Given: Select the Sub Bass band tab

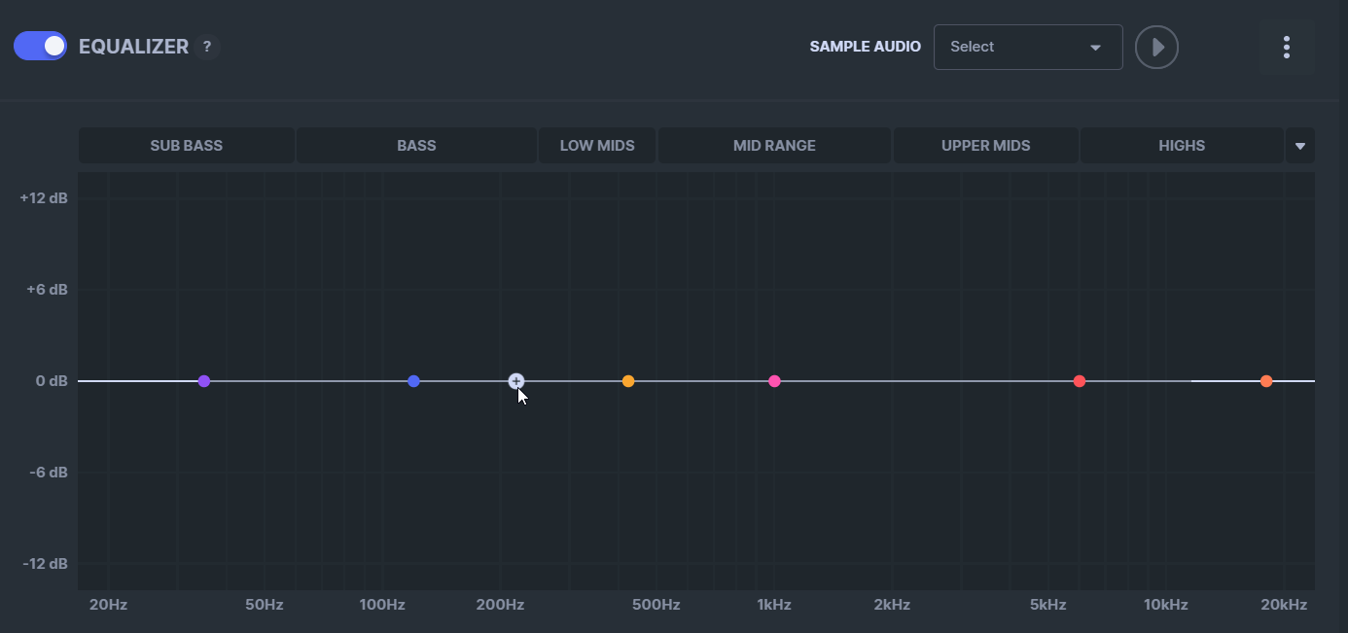Looking at the screenshot, I should tap(186, 146).
